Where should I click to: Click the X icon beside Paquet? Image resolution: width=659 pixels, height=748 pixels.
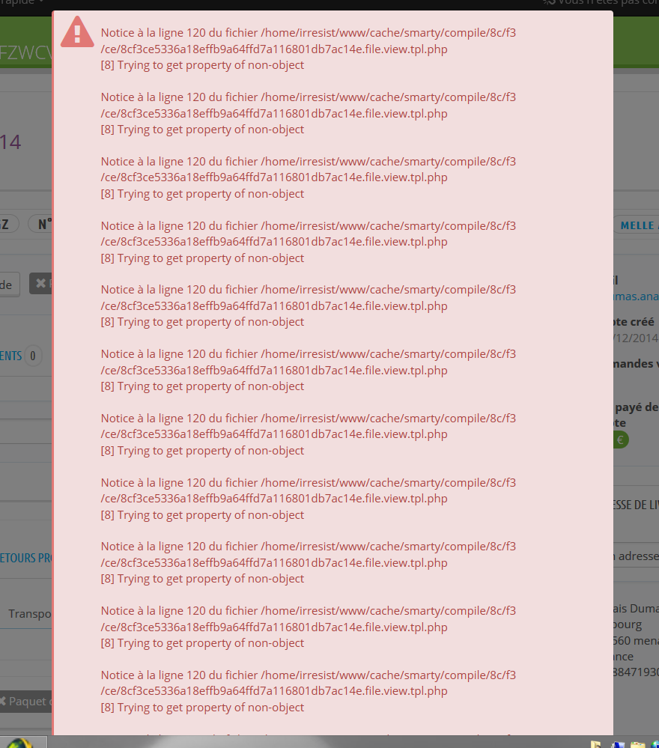(2, 702)
